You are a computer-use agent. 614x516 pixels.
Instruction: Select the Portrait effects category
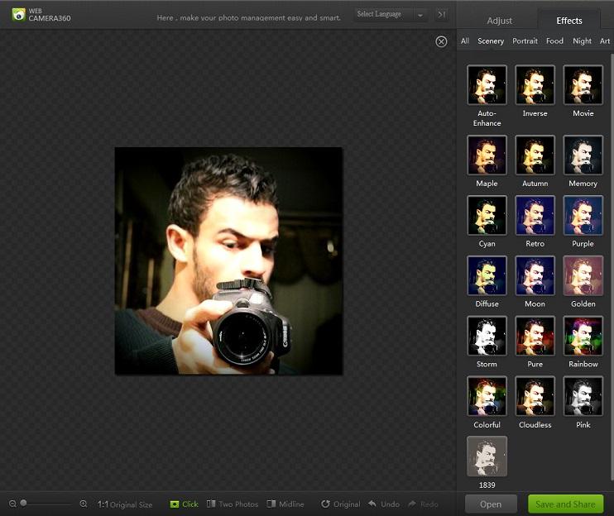(525, 41)
